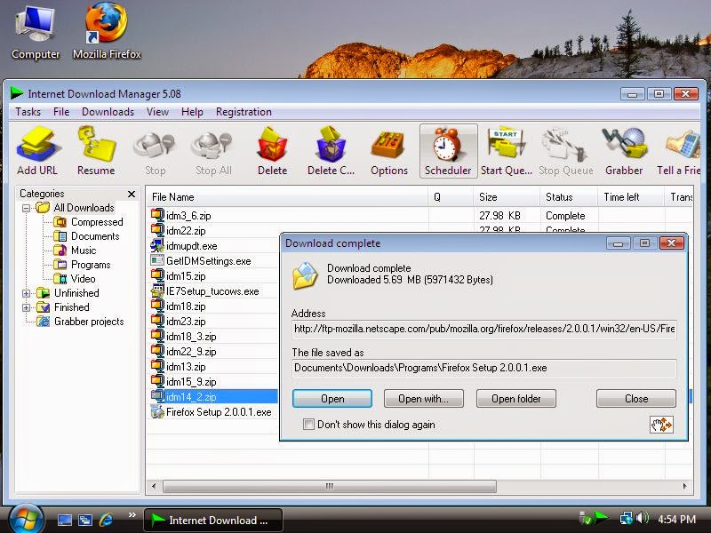Viewport: 711px width, 533px height.
Task: Click the Resume toolbar icon
Action: coord(96,151)
